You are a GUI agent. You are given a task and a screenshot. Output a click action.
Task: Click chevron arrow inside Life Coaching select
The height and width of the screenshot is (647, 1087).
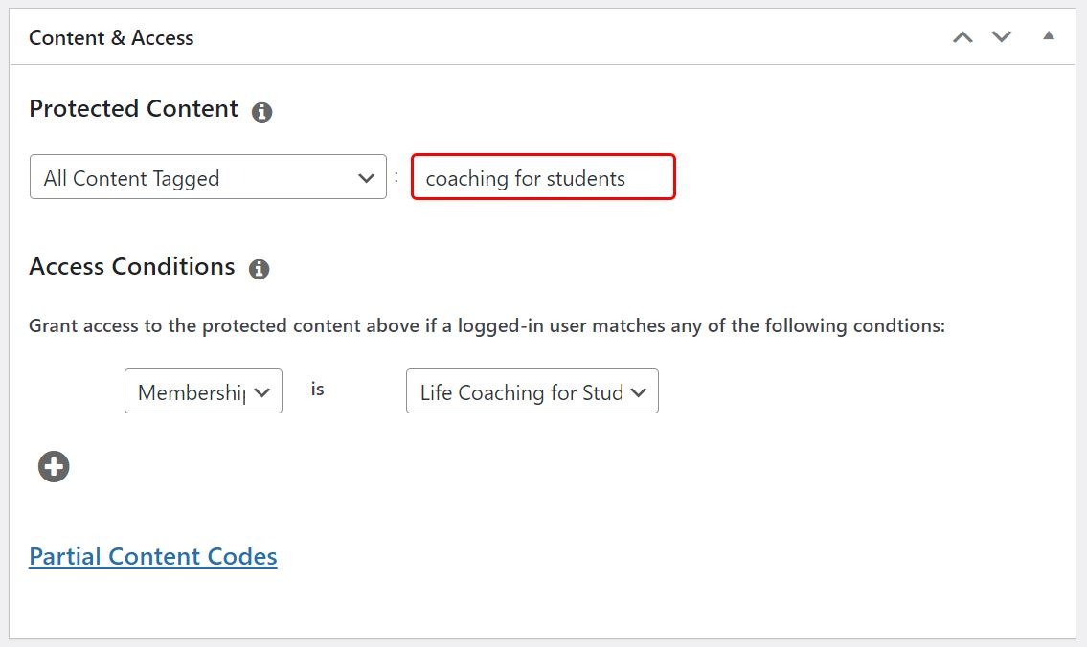point(639,392)
